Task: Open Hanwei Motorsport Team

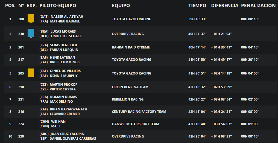Action: click(x=136, y=124)
